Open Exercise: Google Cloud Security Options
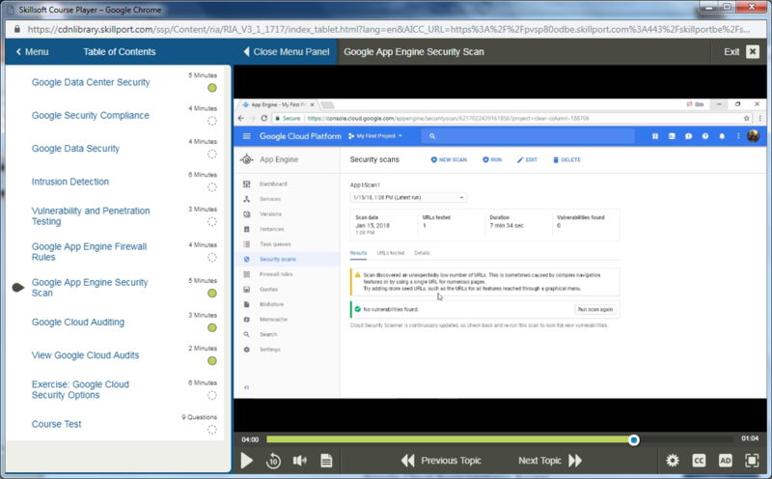This screenshot has height=479, width=772. coord(80,389)
